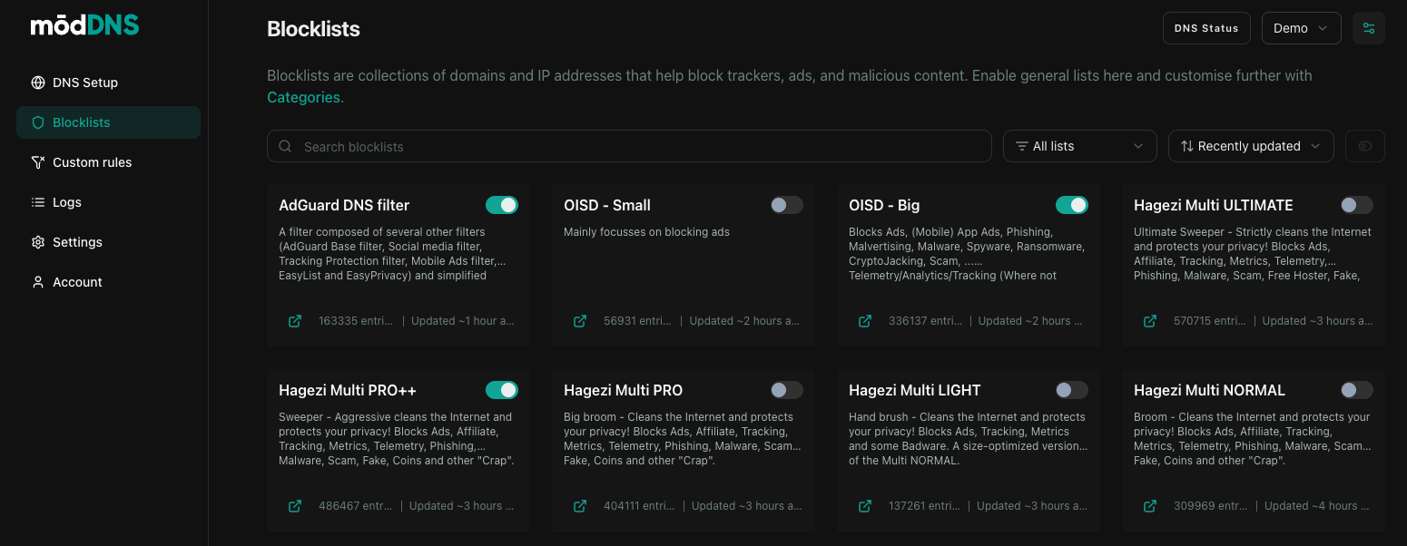Click the list icon beside Logs
The width and height of the screenshot is (1407, 546).
point(38,202)
